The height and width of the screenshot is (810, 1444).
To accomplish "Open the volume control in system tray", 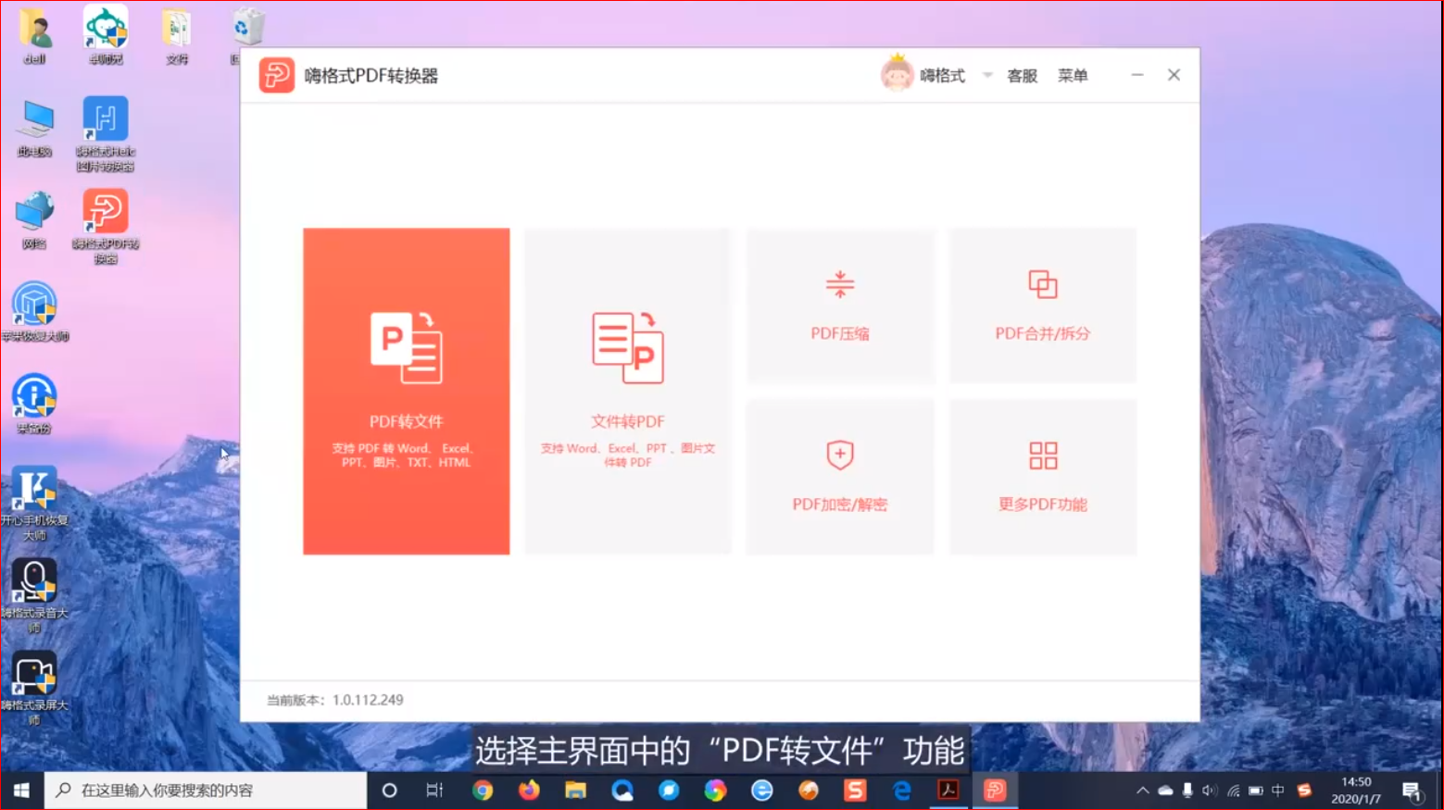I will pos(1210,790).
